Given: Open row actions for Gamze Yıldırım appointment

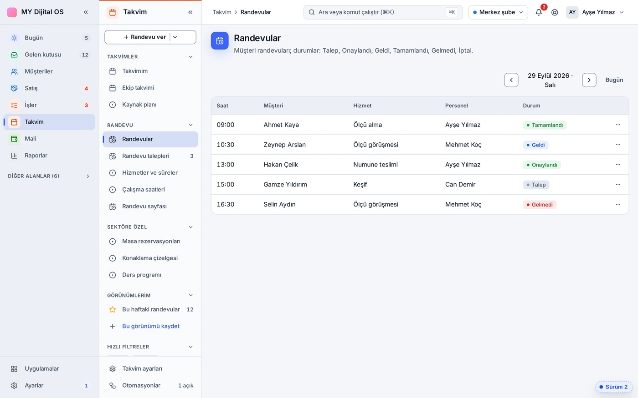Looking at the screenshot, I should tap(618, 185).
